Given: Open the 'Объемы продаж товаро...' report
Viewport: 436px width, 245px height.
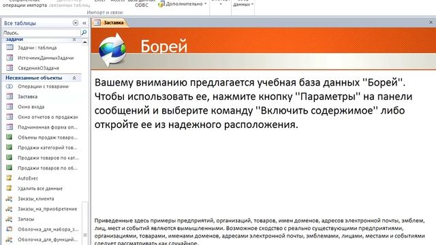Looking at the screenshot, I should click(x=48, y=137).
